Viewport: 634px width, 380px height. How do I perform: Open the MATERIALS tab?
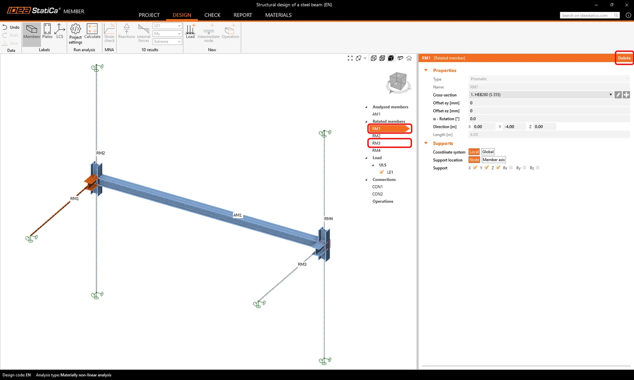(x=278, y=15)
